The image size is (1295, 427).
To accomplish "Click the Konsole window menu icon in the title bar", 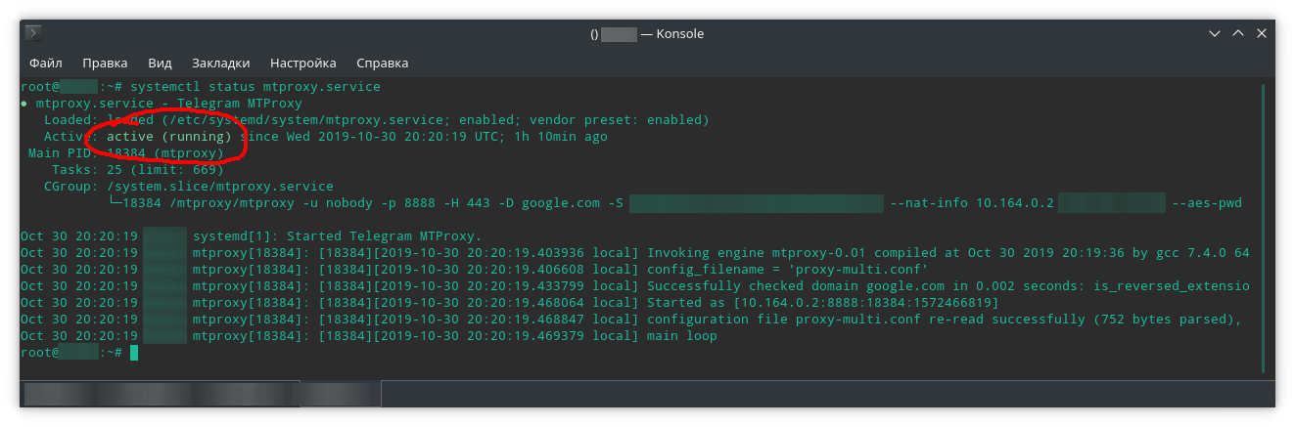I will [32, 33].
